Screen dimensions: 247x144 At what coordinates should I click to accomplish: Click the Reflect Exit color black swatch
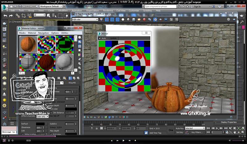pyautogui.click(x=71, y=109)
